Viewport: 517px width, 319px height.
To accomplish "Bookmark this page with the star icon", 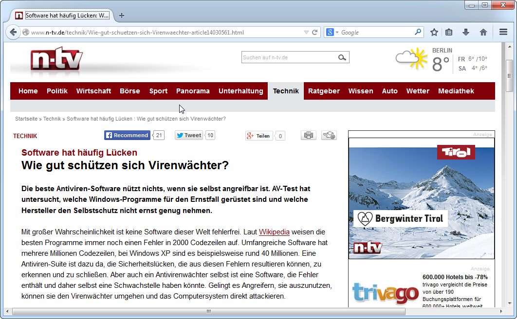I will click(434, 32).
